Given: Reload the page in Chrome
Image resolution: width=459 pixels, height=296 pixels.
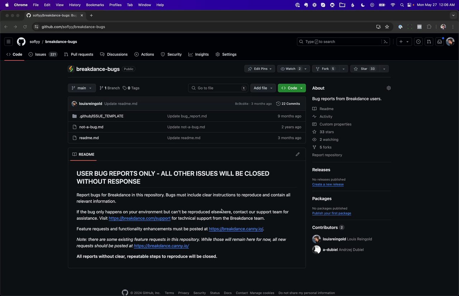Looking at the screenshot, I should pyautogui.click(x=25, y=26).
